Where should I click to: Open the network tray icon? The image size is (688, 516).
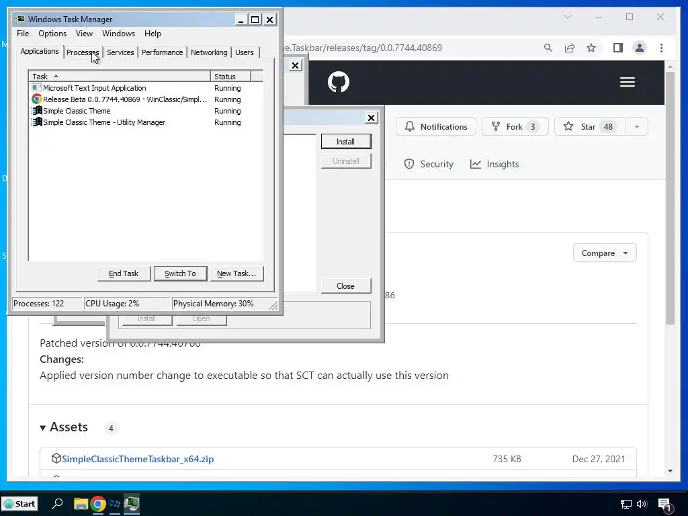[x=626, y=504]
